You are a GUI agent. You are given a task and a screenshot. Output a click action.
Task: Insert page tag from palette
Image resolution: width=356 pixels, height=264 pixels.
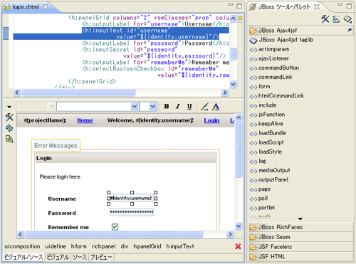point(260,189)
